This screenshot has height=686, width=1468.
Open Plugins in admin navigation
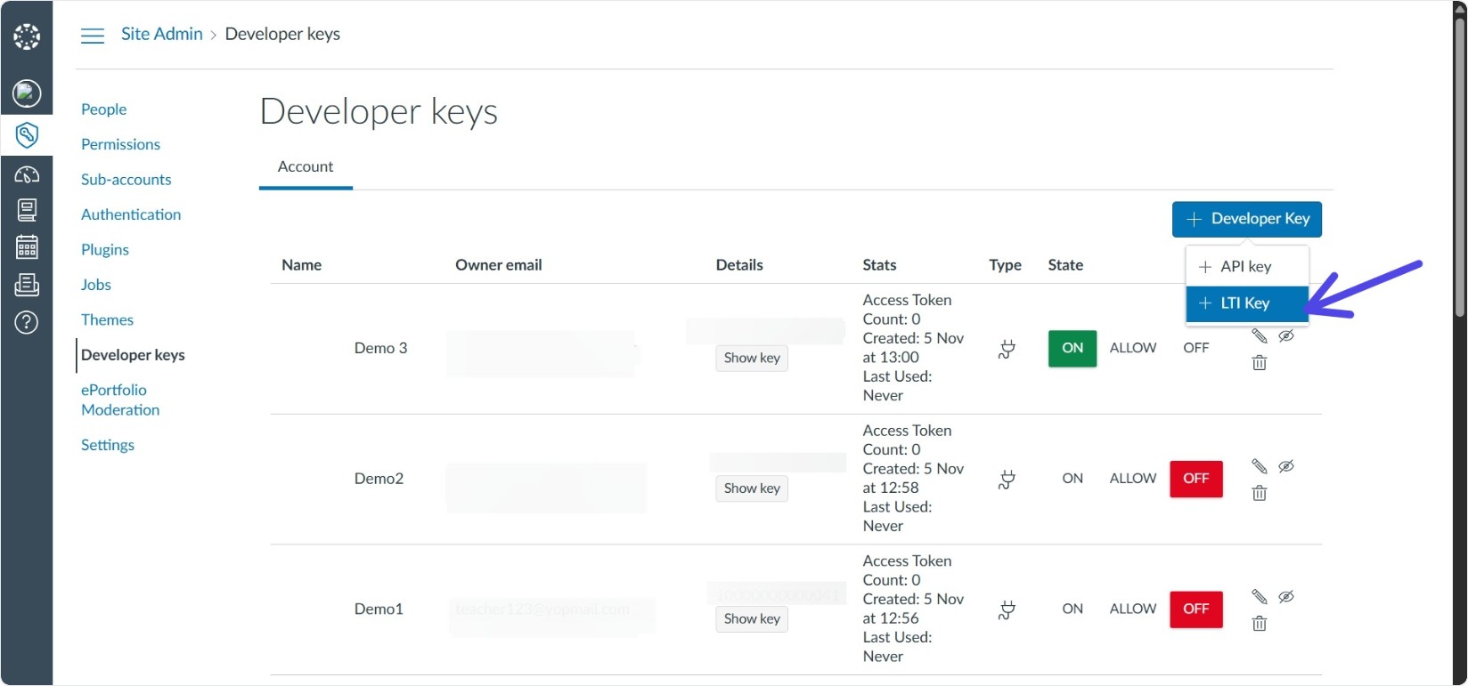click(x=105, y=250)
